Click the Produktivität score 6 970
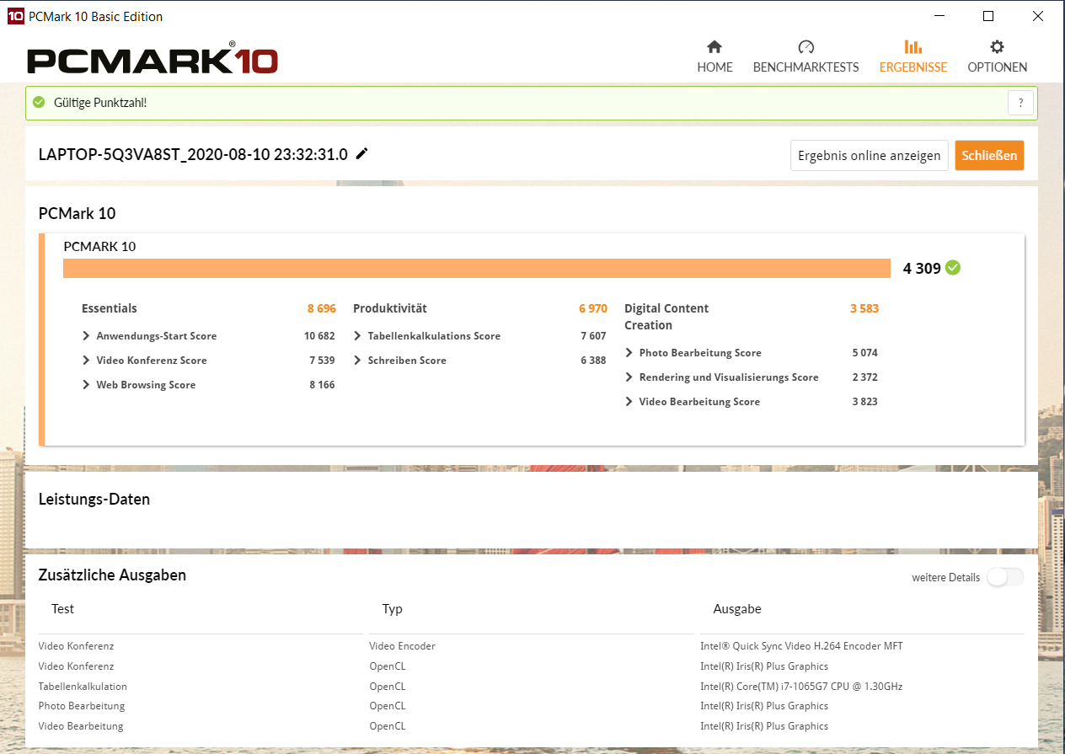 593,308
